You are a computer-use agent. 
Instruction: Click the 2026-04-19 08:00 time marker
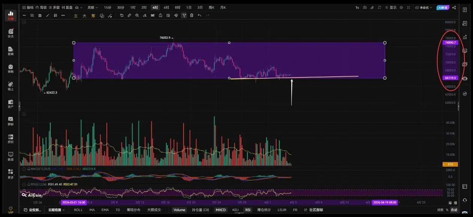coord(385,202)
